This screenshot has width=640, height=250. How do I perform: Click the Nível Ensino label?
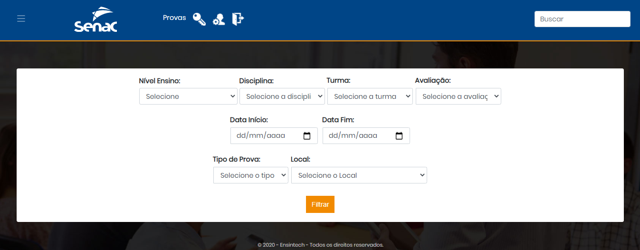pyautogui.click(x=160, y=81)
